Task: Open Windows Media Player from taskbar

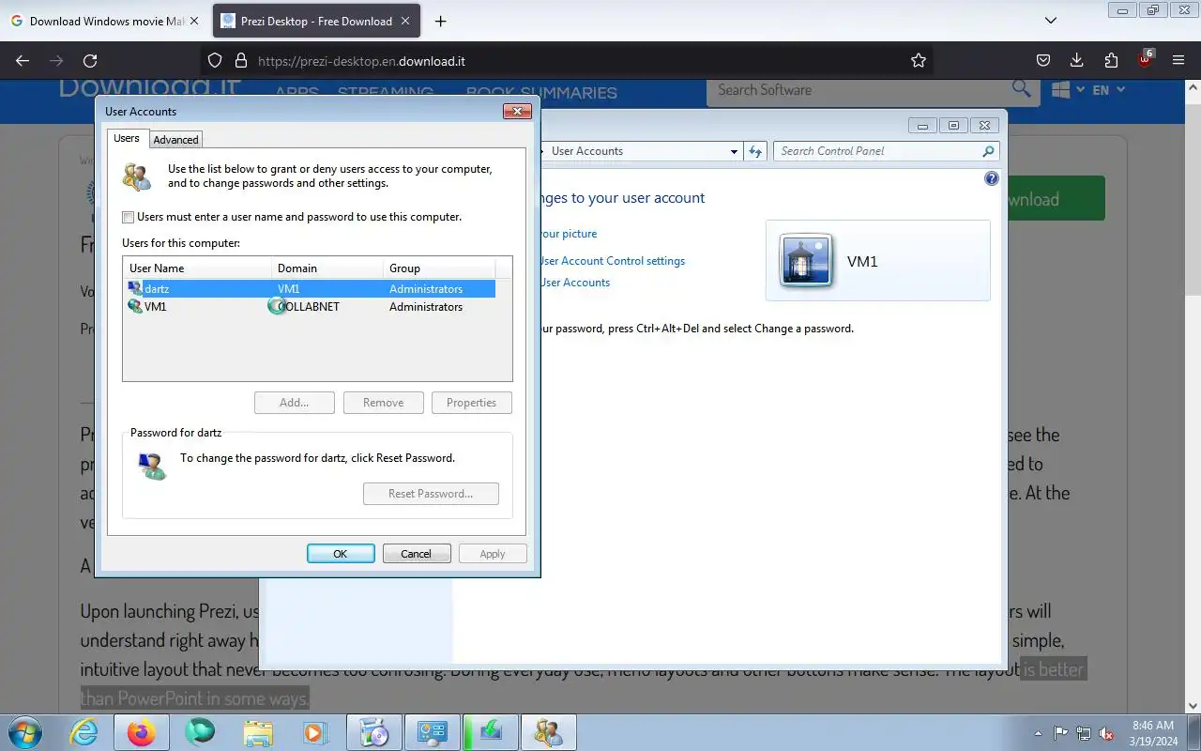Action: (x=314, y=732)
